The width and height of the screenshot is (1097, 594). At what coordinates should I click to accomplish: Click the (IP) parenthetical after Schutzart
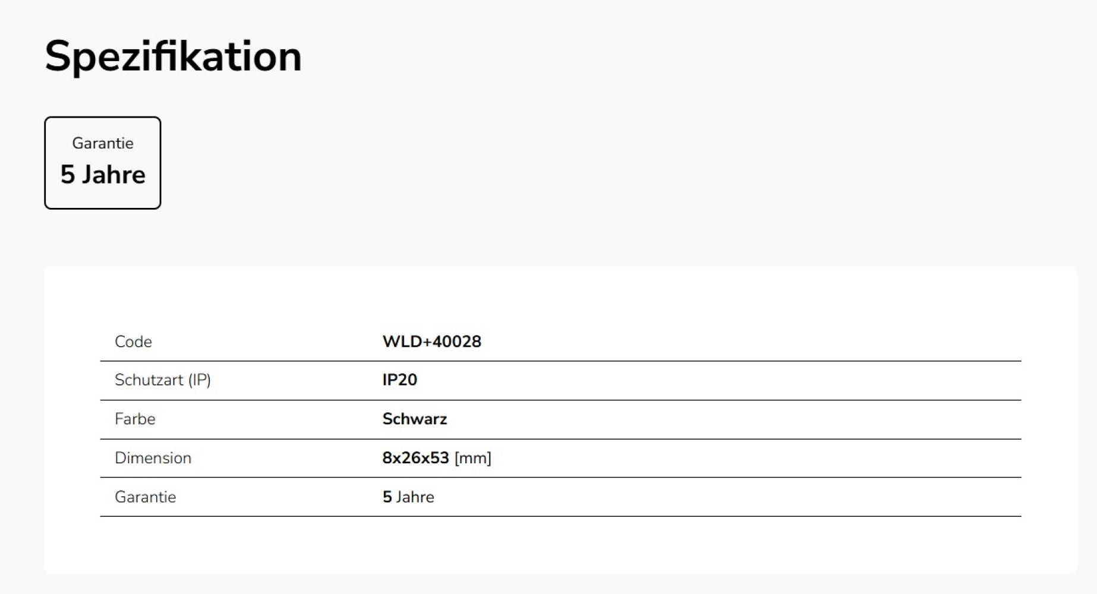(200, 380)
